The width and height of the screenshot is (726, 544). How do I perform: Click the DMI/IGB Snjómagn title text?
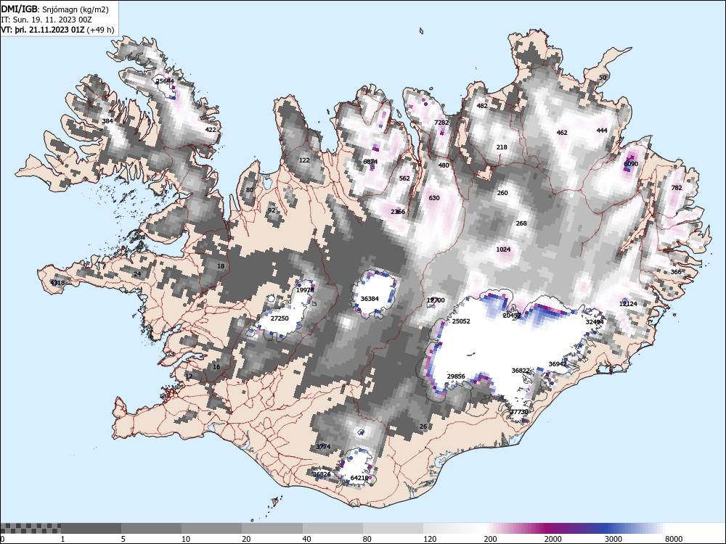point(54,9)
